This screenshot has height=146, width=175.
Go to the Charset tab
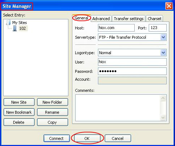(x=154, y=19)
